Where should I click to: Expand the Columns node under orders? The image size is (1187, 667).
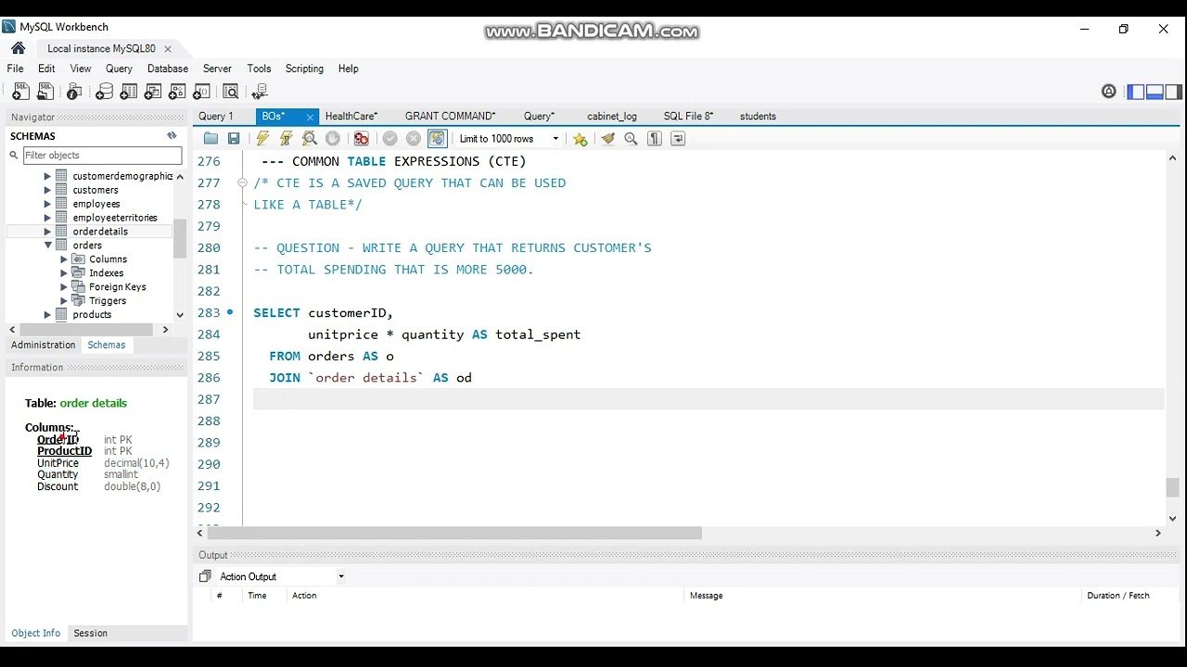tap(64, 259)
